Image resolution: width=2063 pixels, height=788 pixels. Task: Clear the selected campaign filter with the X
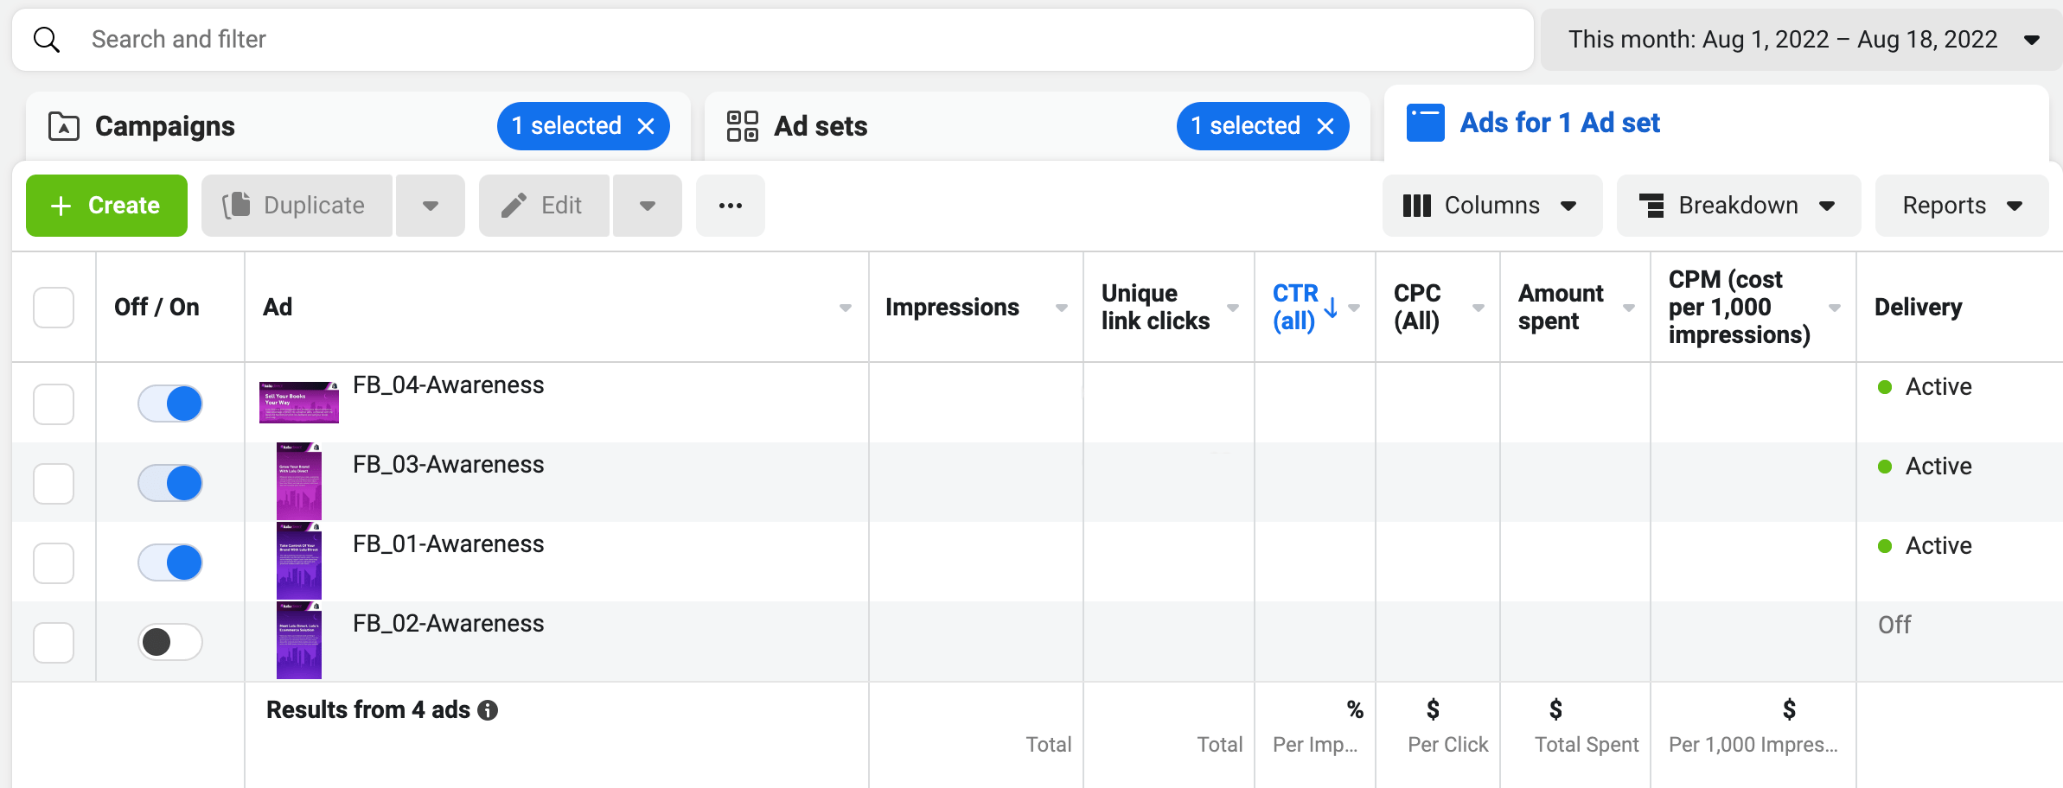(x=647, y=125)
